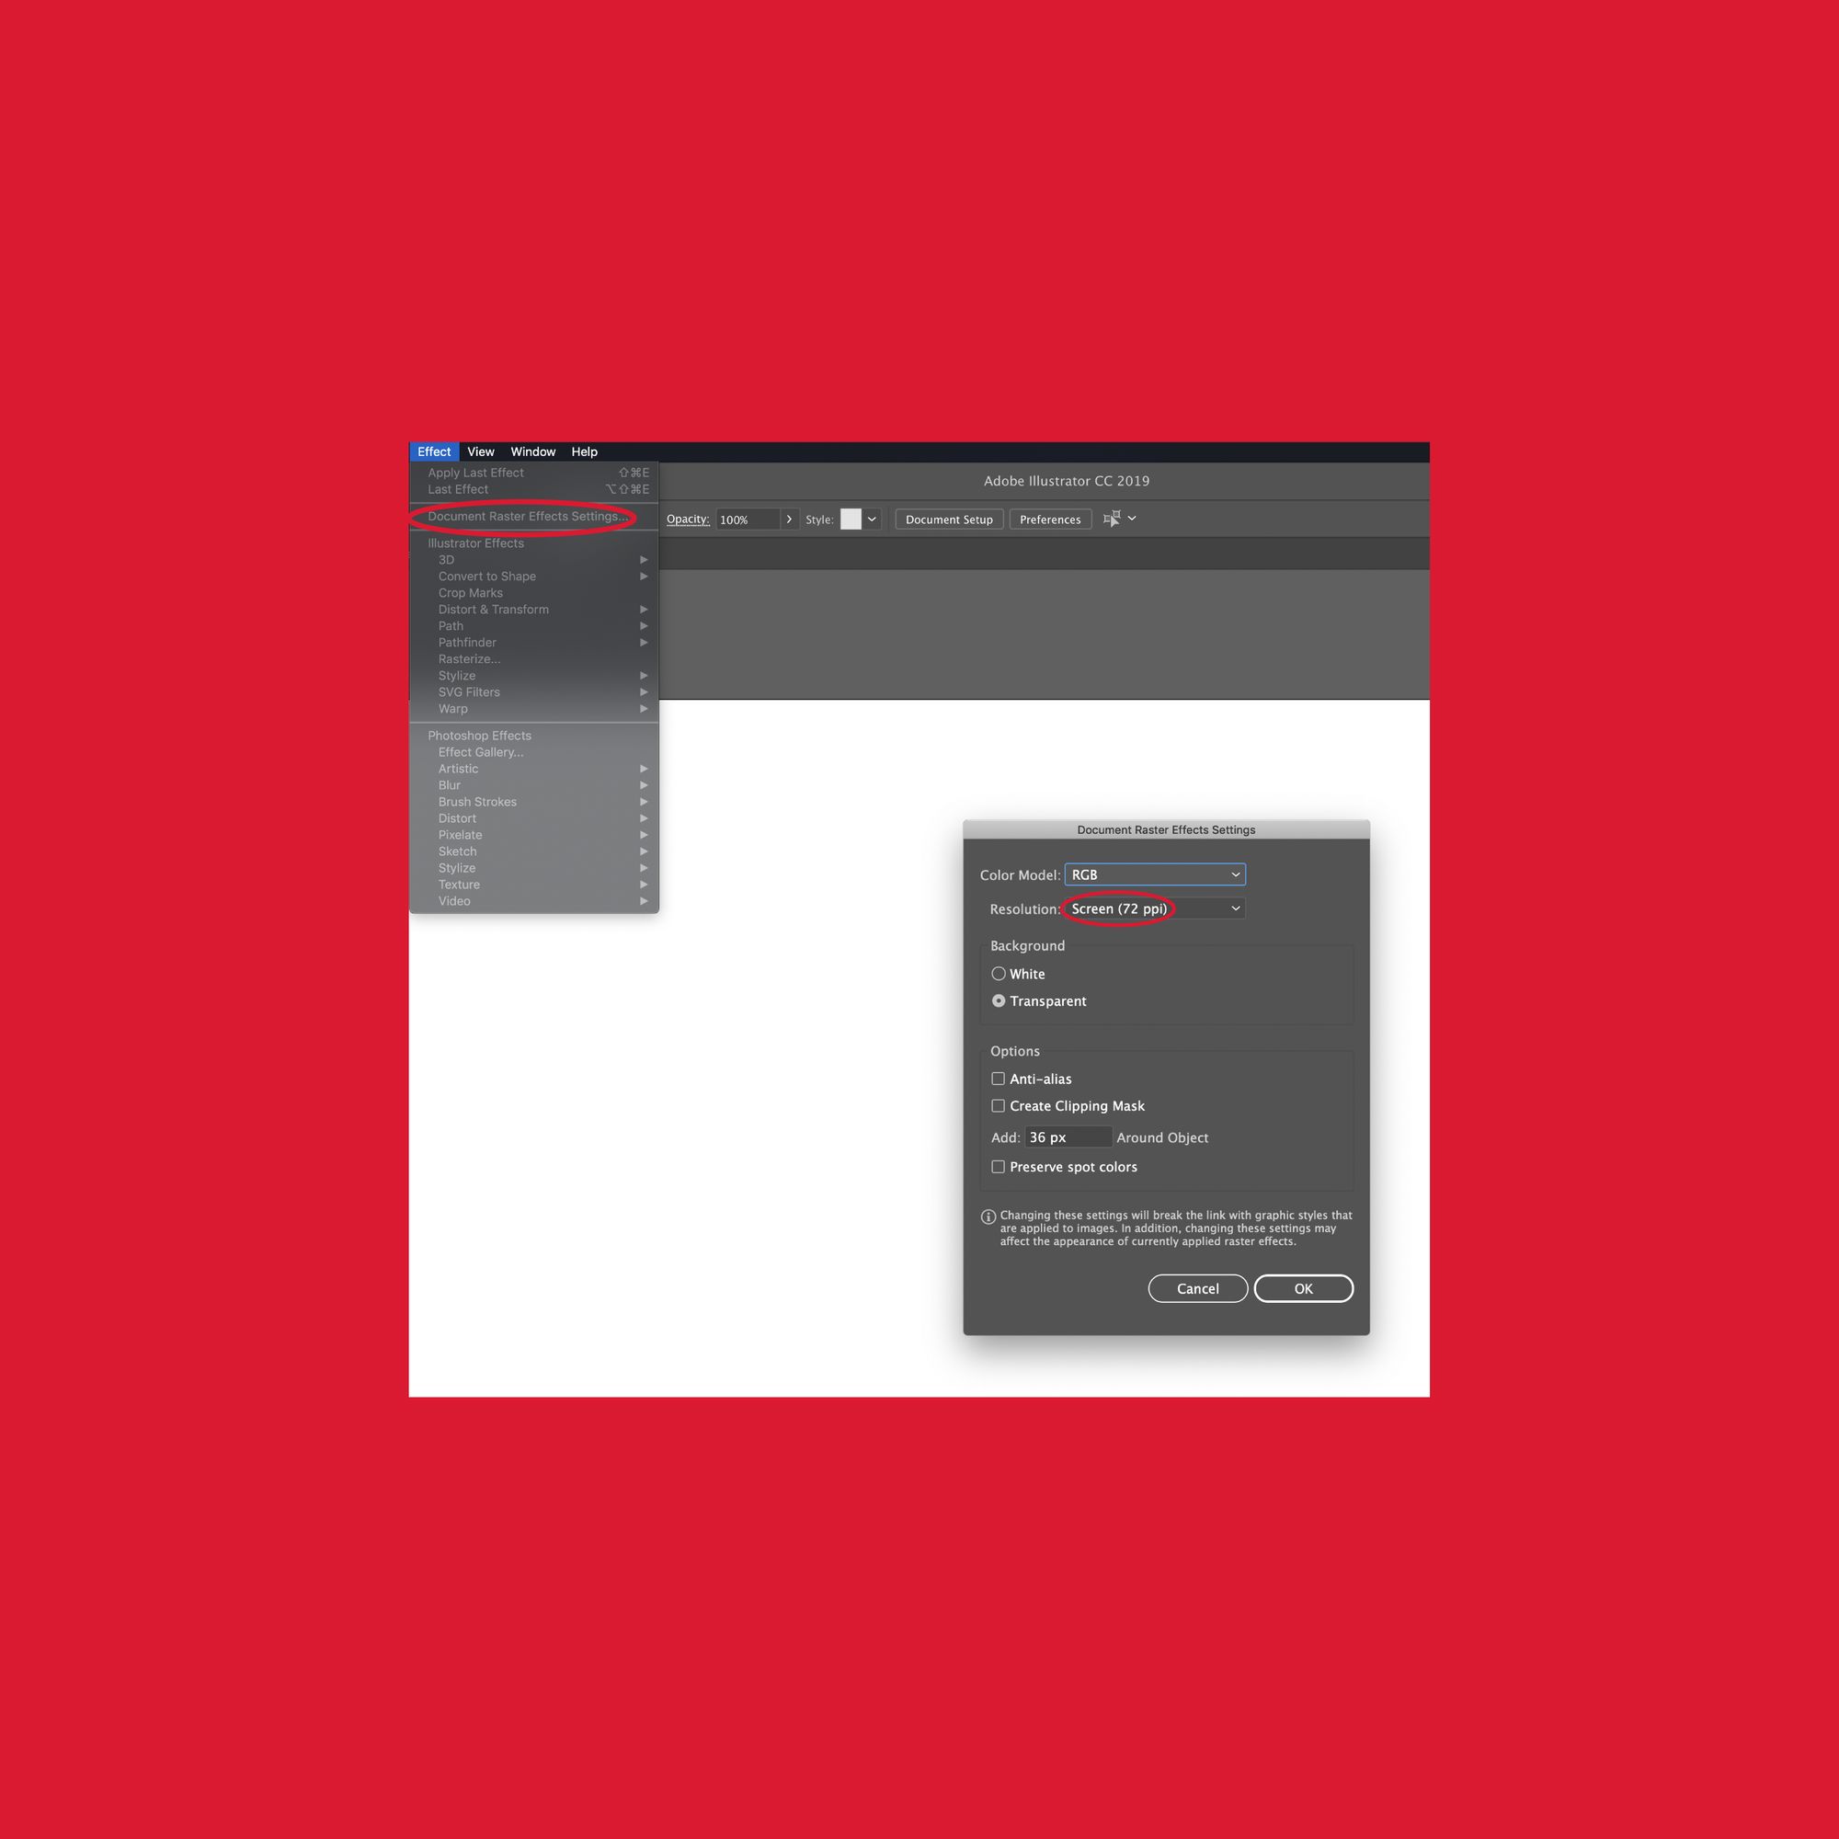Enable the Create Clipping Mask checkbox
Viewport: 1839px width, 1839px height.
[997, 1106]
